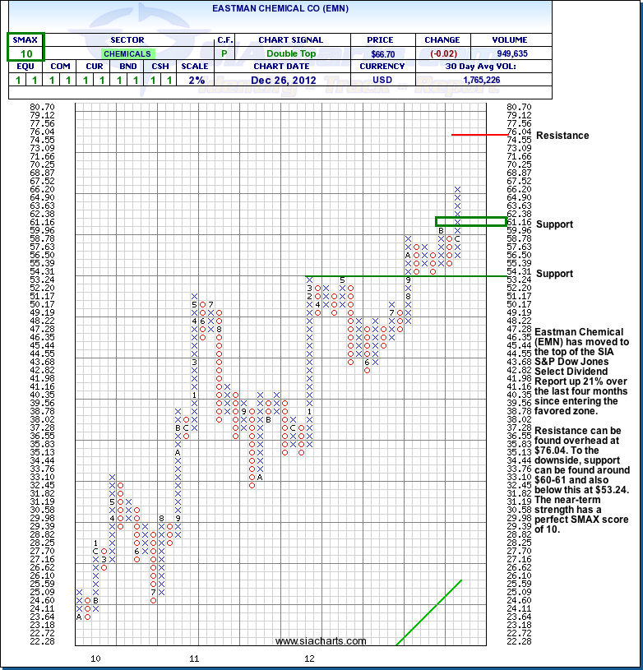
Task: Click the Resistance label beside the chart
Action: click(x=562, y=136)
